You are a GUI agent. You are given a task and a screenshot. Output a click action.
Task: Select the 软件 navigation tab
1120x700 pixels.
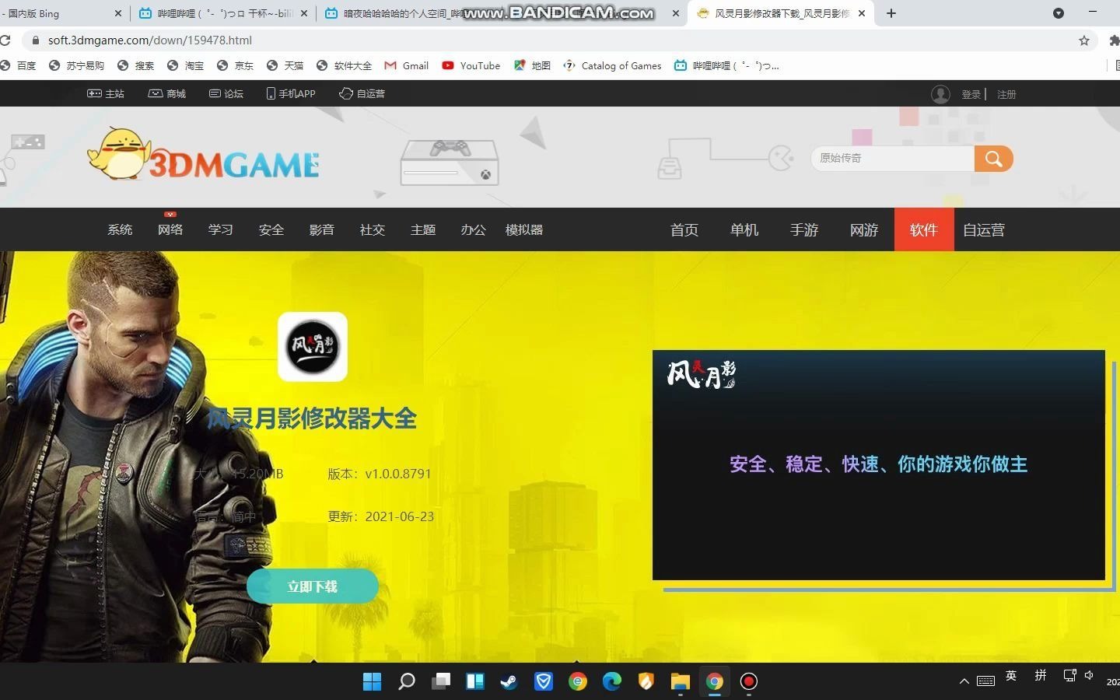click(924, 229)
